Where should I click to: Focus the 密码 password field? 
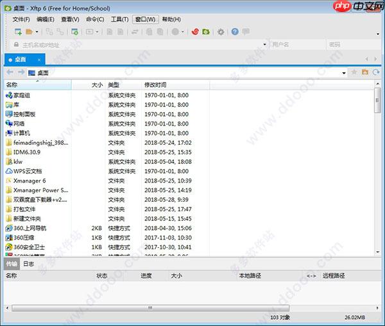[354, 45]
